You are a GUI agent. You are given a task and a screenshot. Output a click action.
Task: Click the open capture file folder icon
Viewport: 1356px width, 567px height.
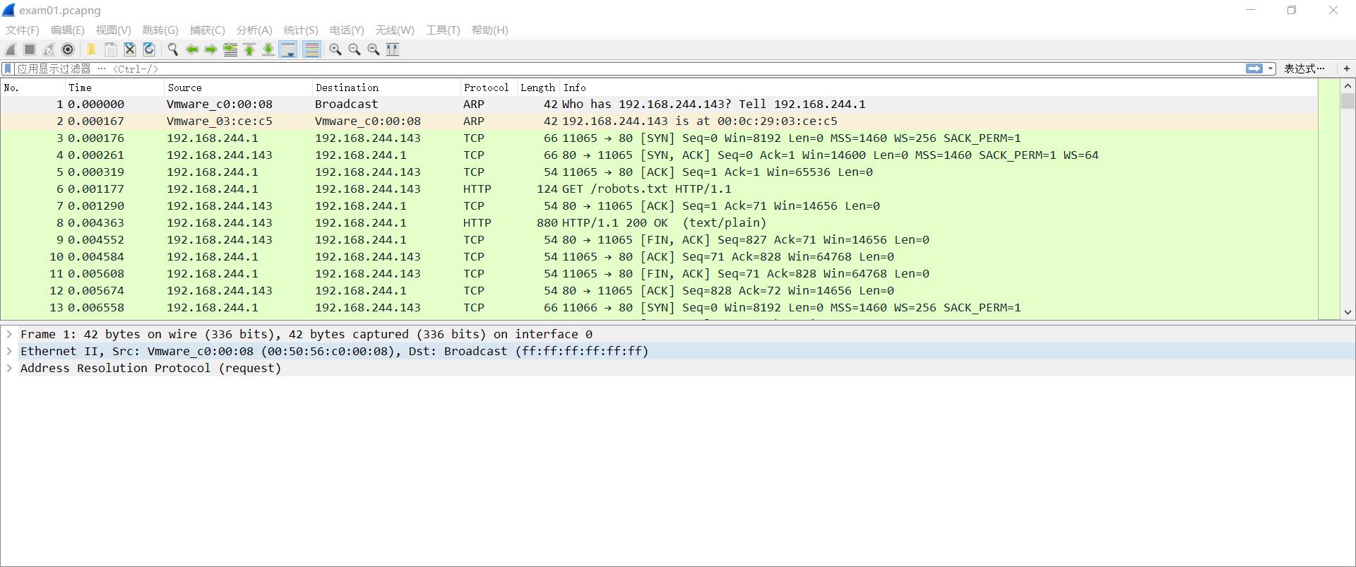pyautogui.click(x=91, y=49)
